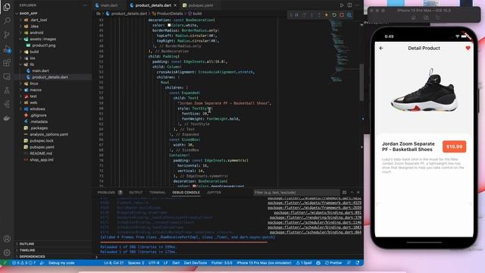Maximize the bottom panel with chevron up
485x273 pixels.
(x=352, y=193)
